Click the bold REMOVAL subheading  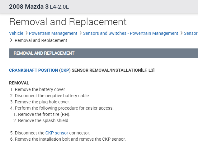(19, 83)
